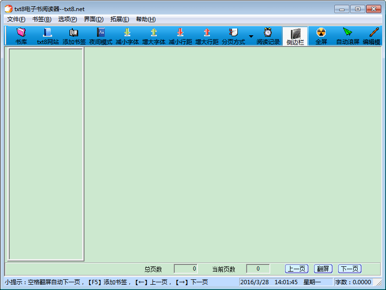This screenshot has height=290, width=386.
Task: Click the 当前页数 current page field
Action: 258,269
